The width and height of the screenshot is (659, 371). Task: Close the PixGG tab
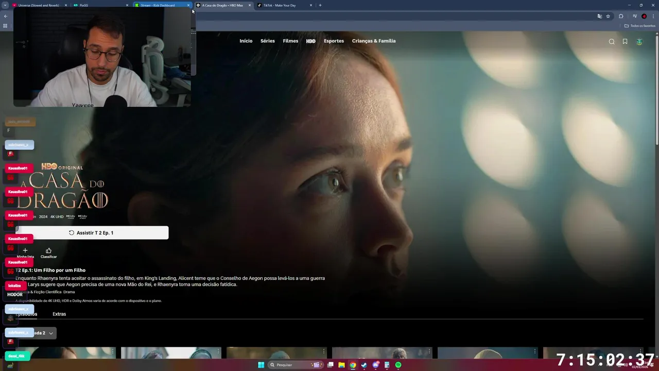point(127,5)
